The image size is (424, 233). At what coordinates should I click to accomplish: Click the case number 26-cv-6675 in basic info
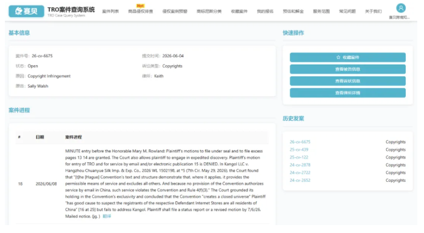(x=42, y=56)
